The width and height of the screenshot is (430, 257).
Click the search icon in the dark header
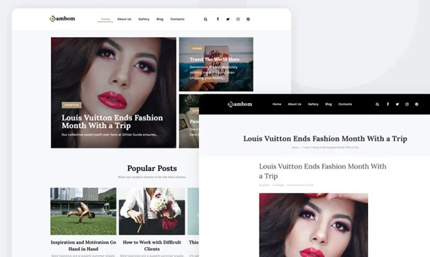tap(377, 104)
